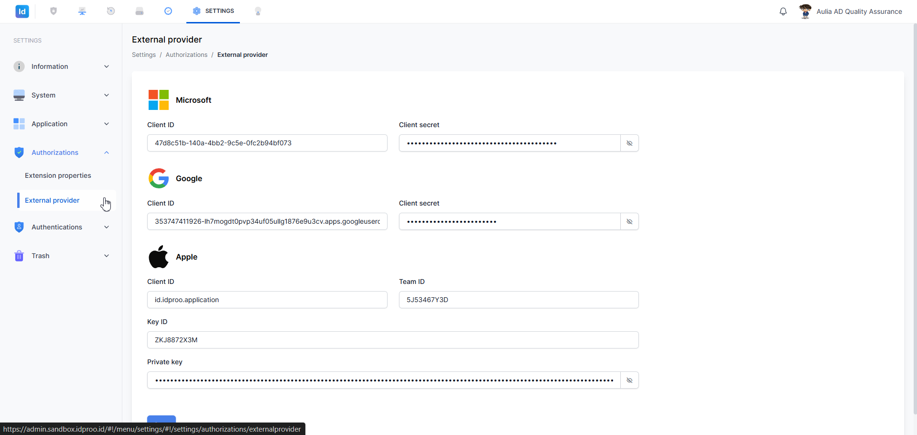Click the Trash bin sidebar icon
Image resolution: width=917 pixels, height=435 pixels.
(19, 256)
